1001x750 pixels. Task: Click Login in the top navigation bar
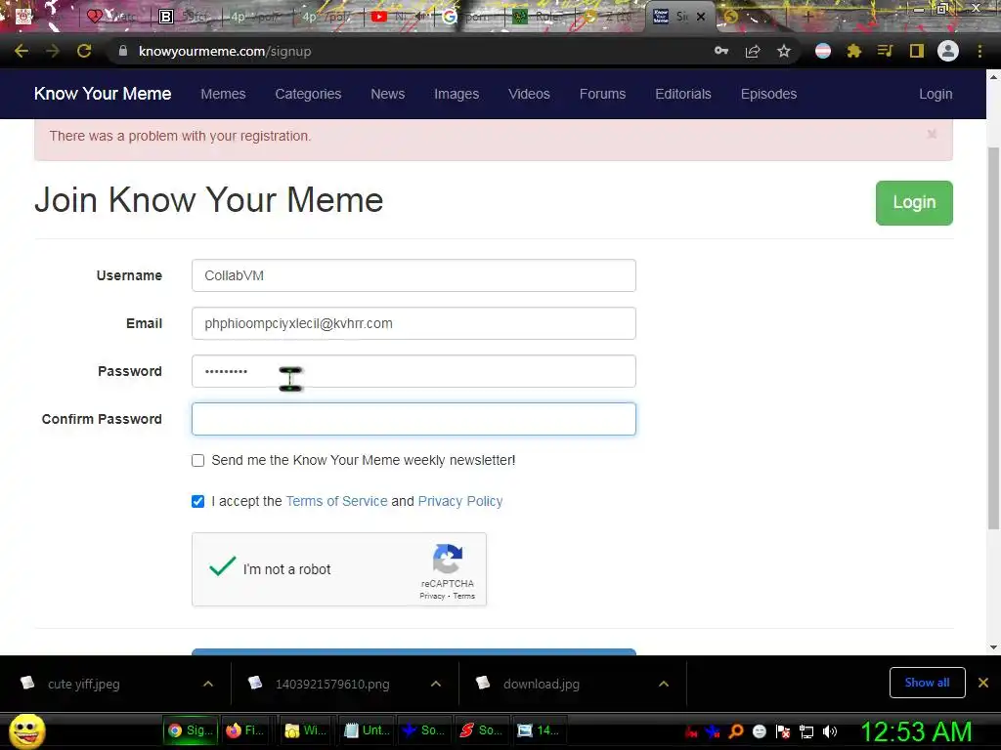(936, 94)
